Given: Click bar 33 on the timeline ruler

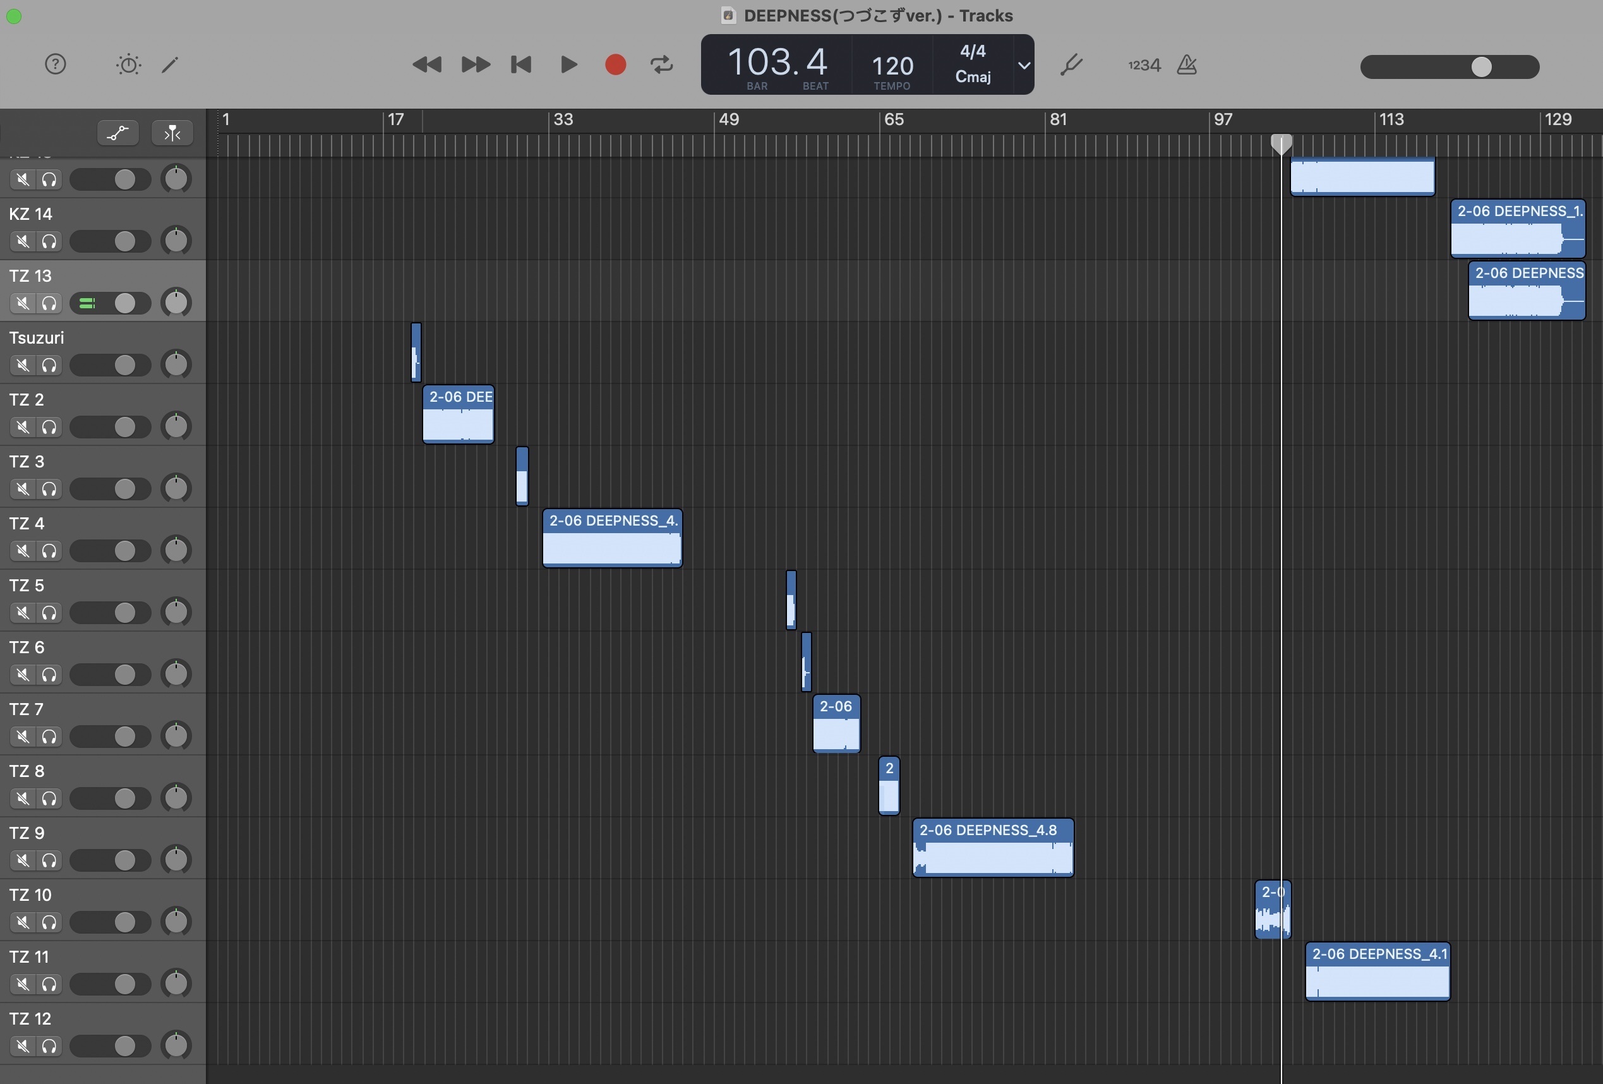Looking at the screenshot, I should point(563,119).
